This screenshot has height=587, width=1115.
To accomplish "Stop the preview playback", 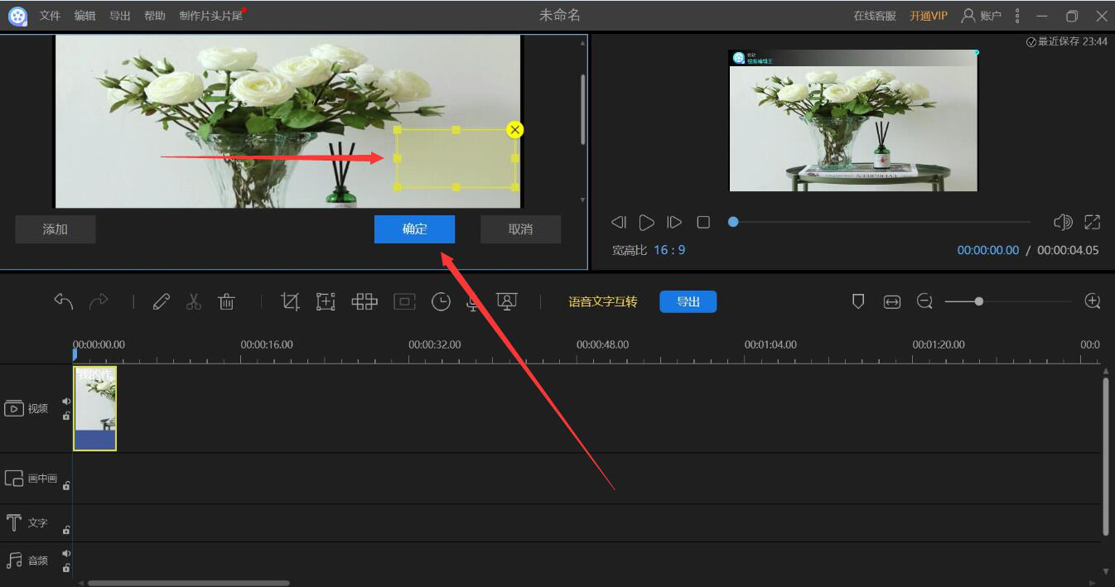I will (703, 222).
